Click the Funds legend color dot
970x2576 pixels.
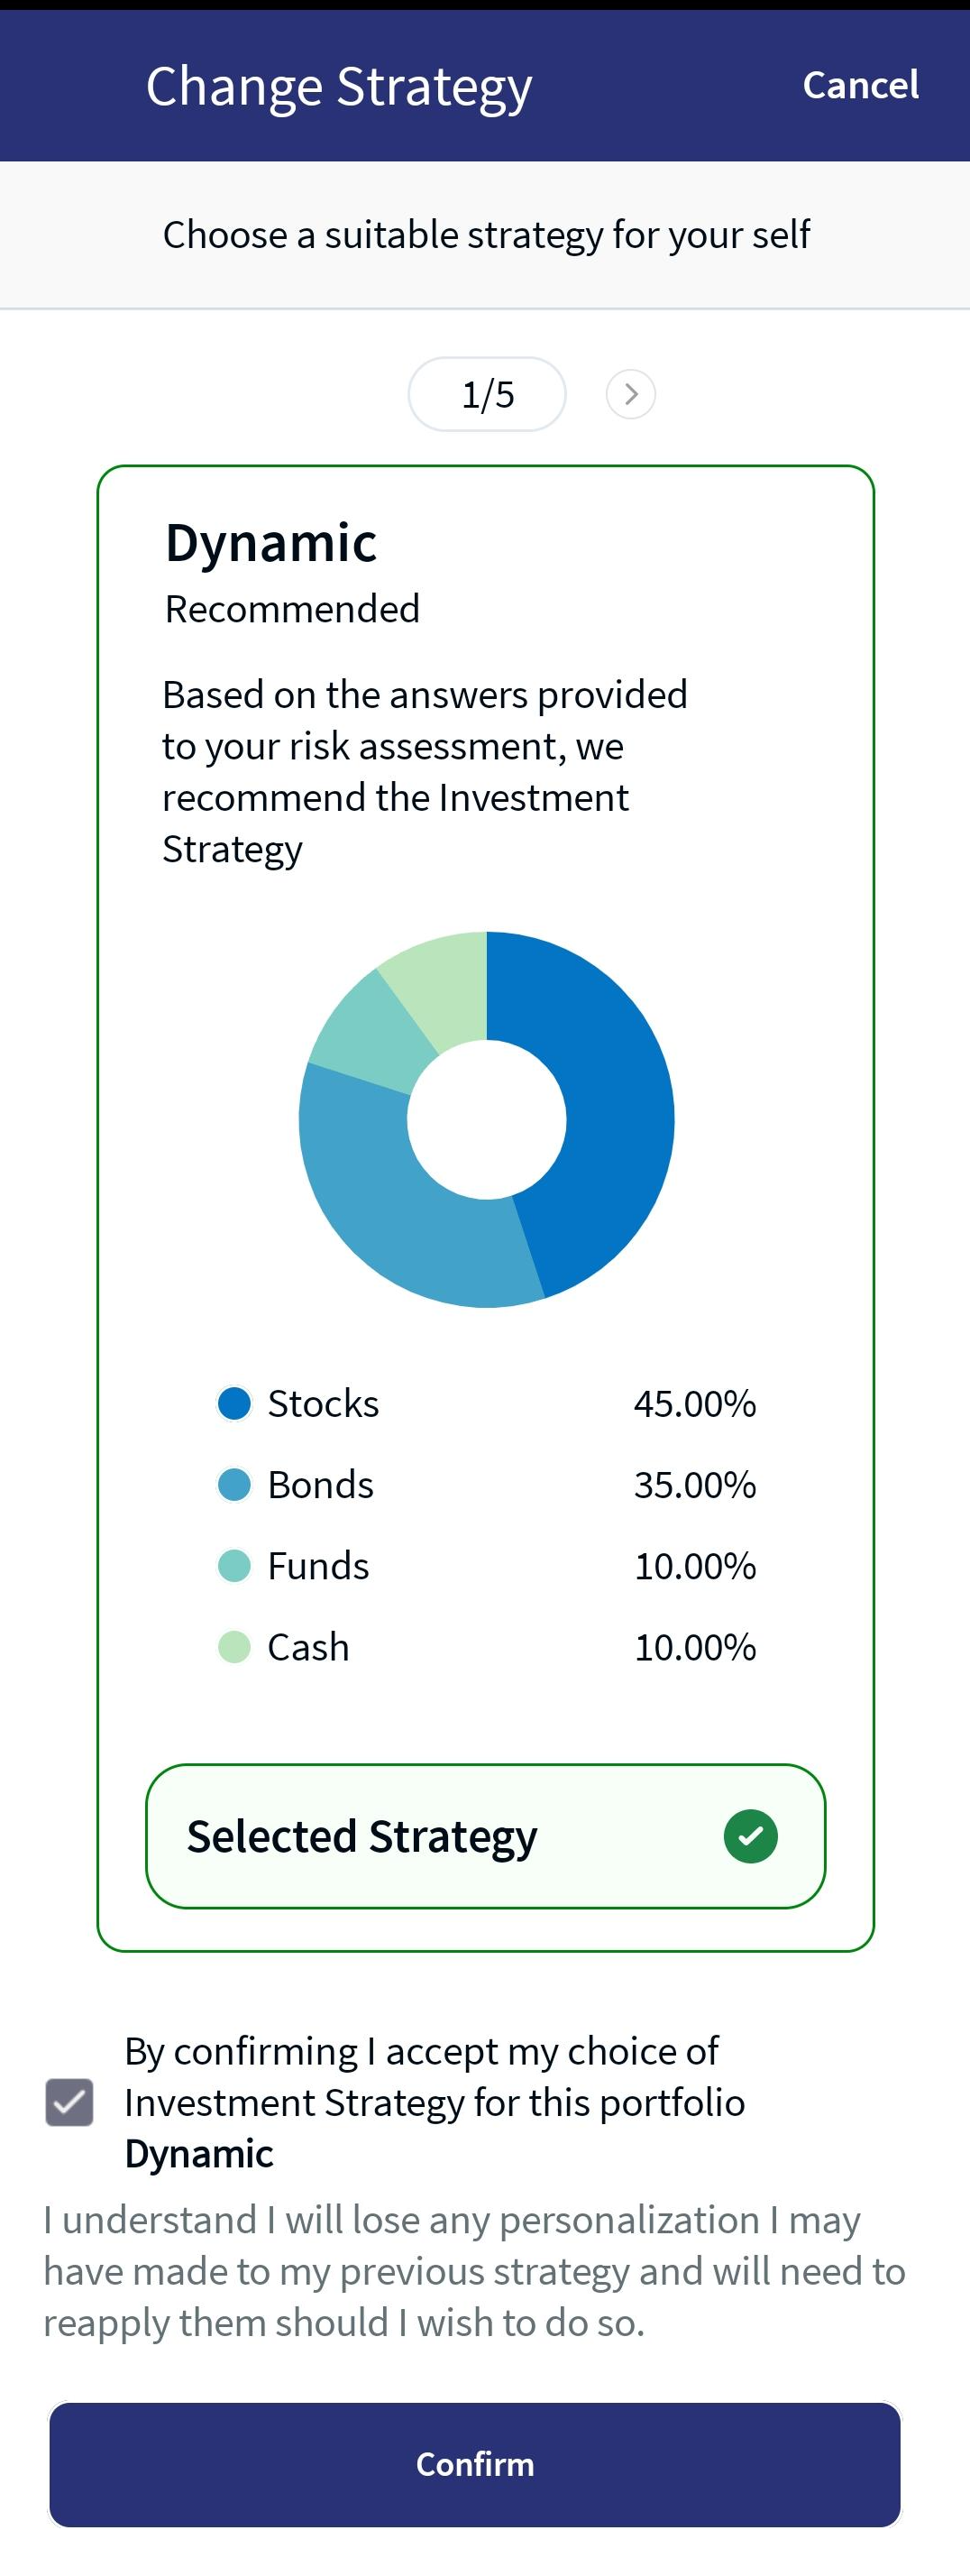[233, 1565]
